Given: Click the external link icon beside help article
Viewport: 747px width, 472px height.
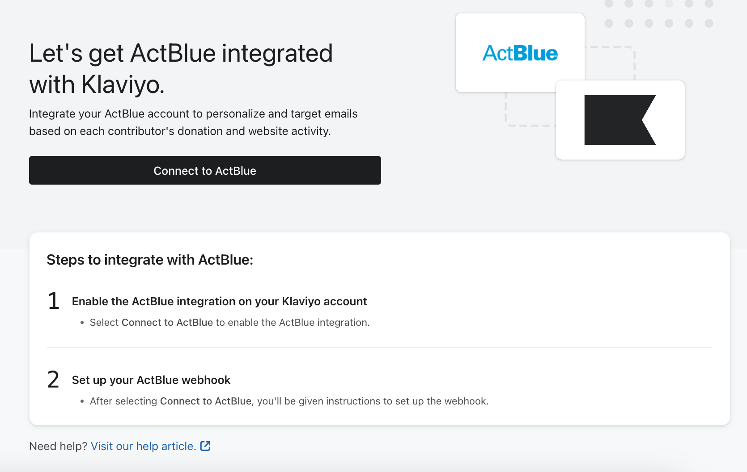Looking at the screenshot, I should (205, 446).
